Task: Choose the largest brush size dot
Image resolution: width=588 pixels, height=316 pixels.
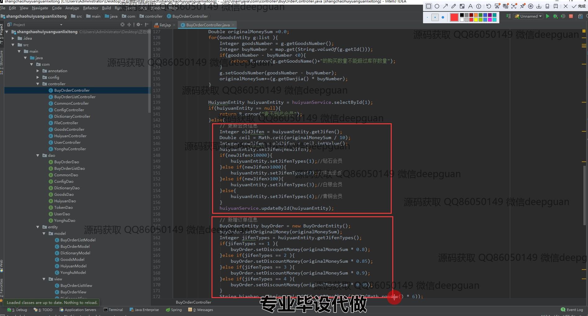Action: coord(443,17)
